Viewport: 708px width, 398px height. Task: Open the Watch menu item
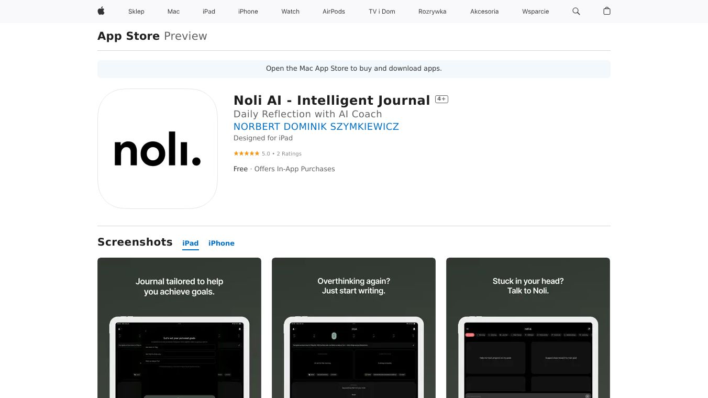click(290, 12)
